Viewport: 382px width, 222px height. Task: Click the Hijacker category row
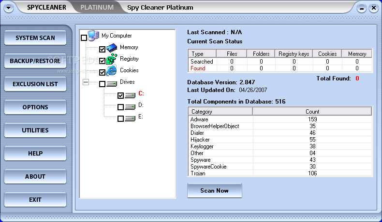tap(280, 140)
